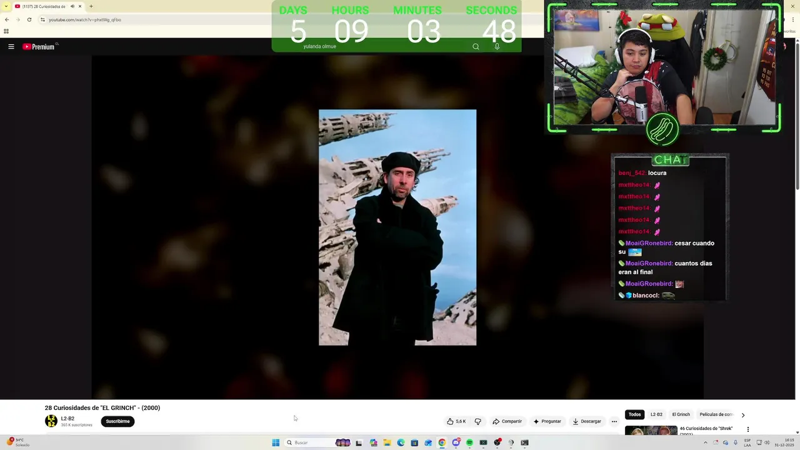The image size is (800, 450).
Task: Select the El Grinch filter chip
Action: 681,414
